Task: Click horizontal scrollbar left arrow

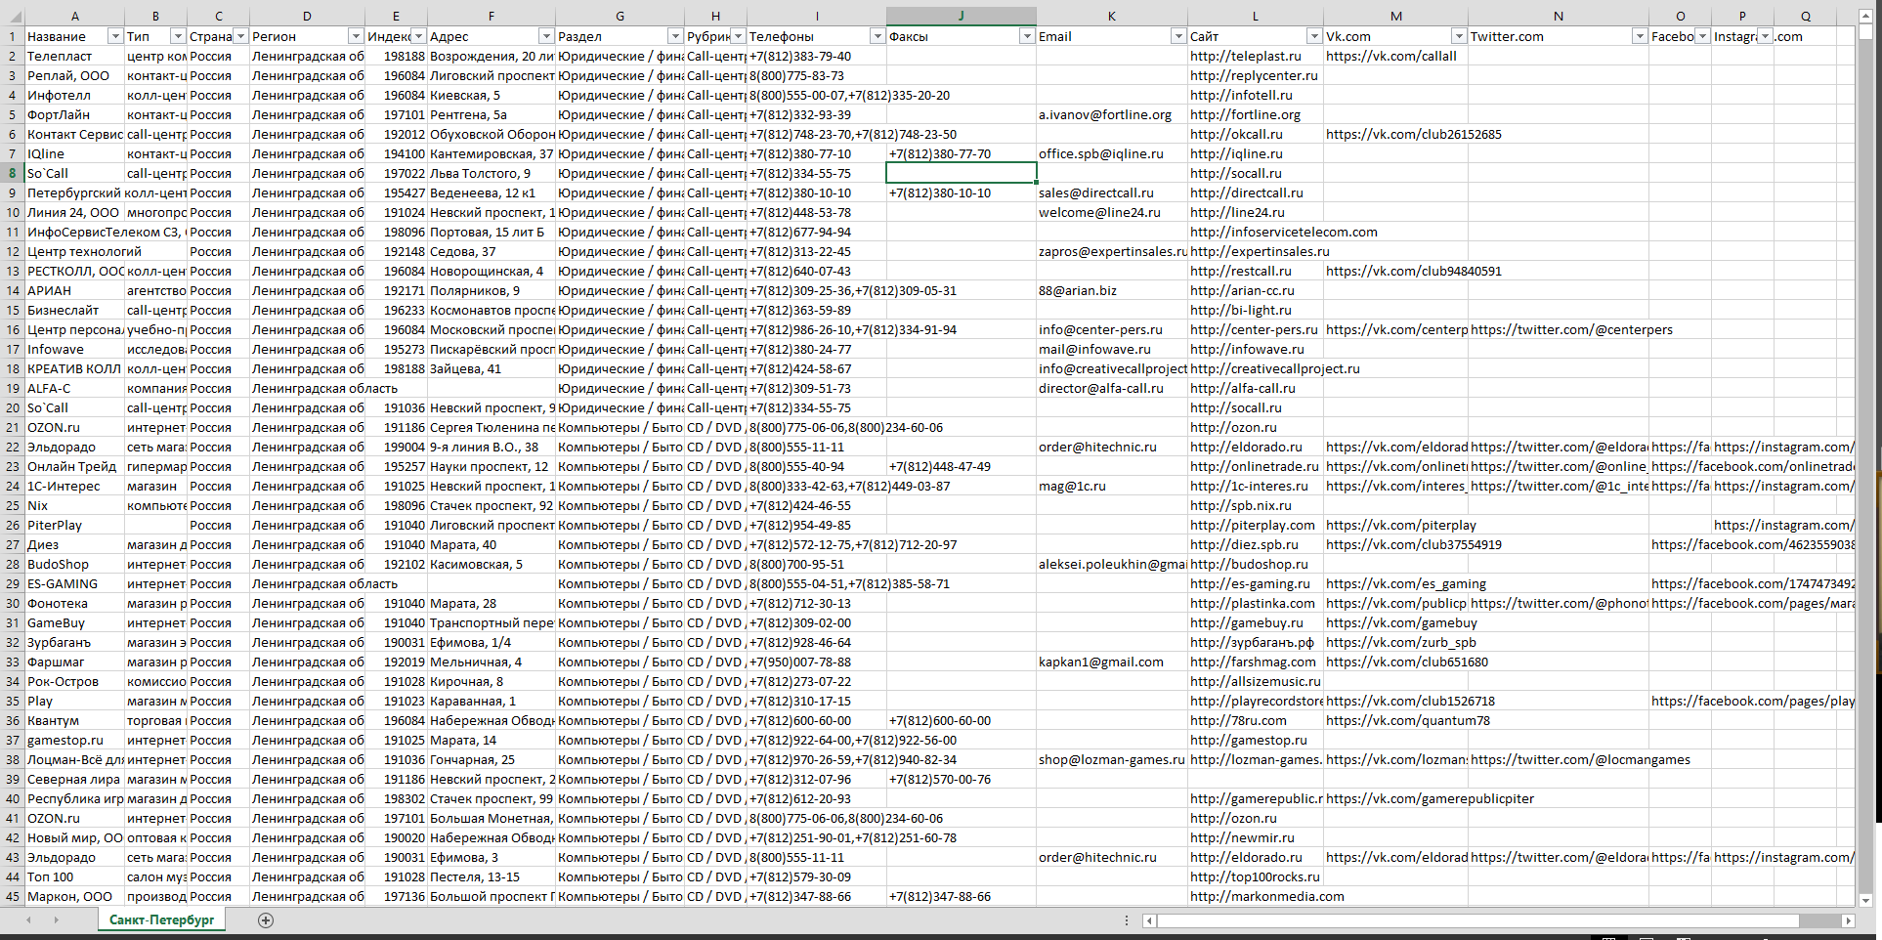Action: [x=1150, y=920]
